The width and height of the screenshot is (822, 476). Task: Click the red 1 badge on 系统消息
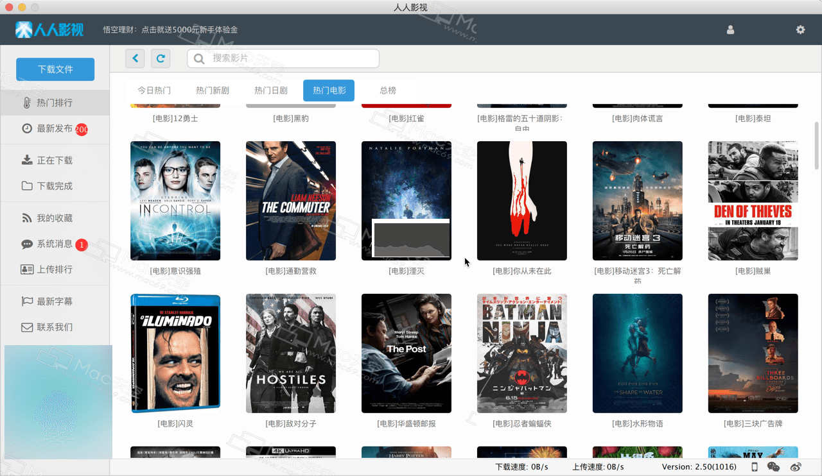(x=82, y=245)
